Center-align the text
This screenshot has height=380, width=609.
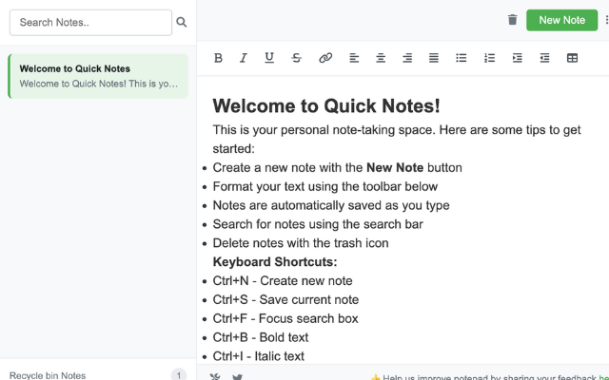381,58
